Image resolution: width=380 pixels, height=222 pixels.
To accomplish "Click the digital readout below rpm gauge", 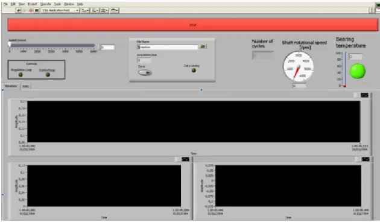I will (x=299, y=86).
